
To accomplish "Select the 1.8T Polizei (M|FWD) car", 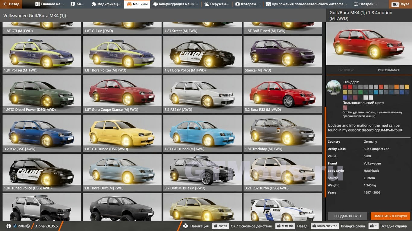I will [42, 55].
